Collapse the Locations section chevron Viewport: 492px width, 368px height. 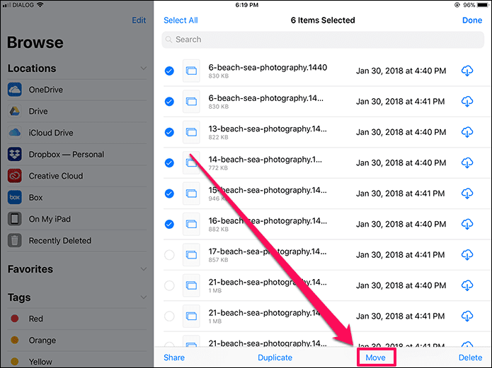pos(144,69)
